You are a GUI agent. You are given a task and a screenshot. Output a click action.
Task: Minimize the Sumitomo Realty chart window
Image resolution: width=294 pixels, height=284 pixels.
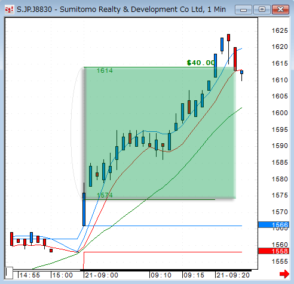point(243,10)
